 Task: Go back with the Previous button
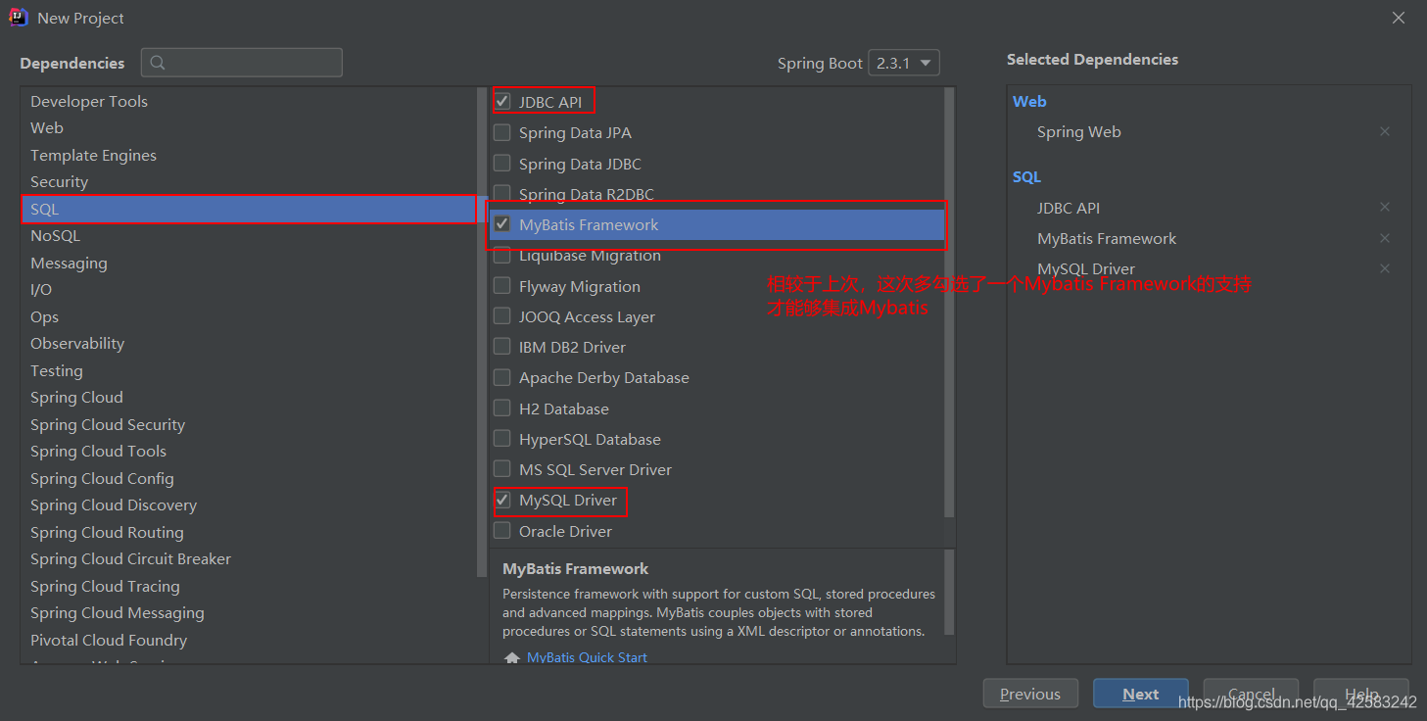pos(1030,694)
